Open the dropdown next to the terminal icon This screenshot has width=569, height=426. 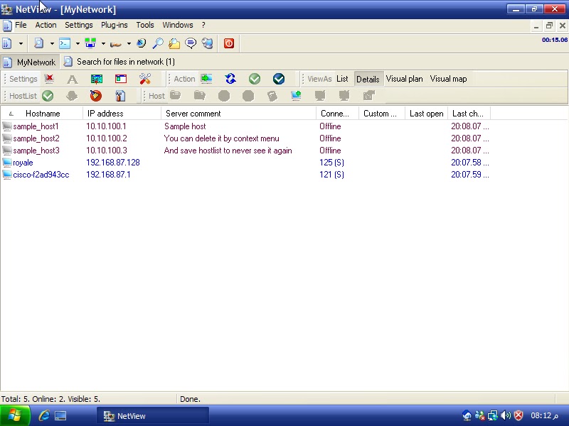(77, 43)
